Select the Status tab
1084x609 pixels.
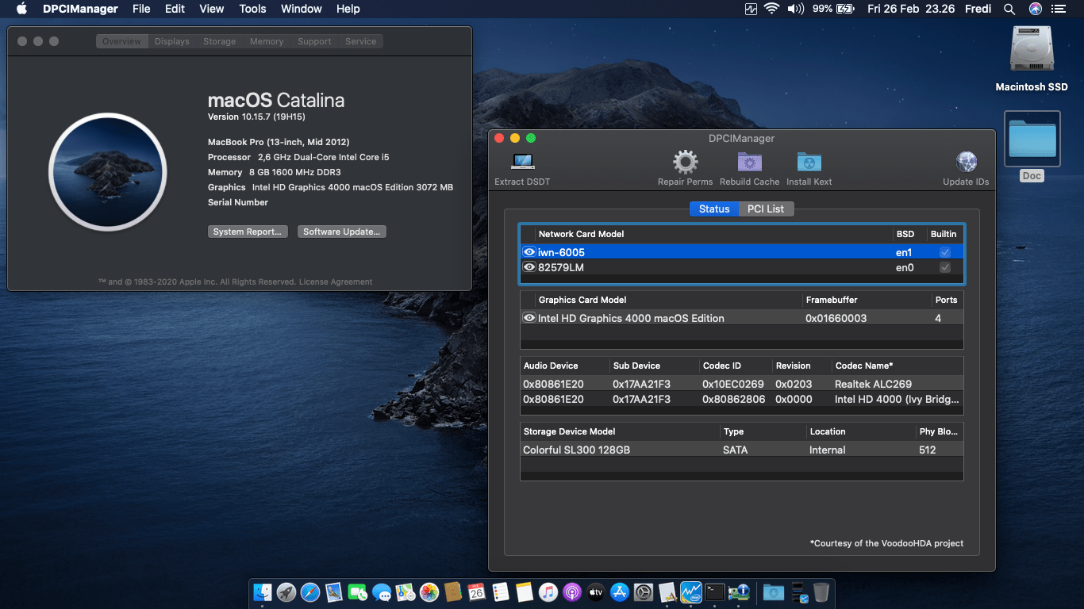pyautogui.click(x=714, y=209)
